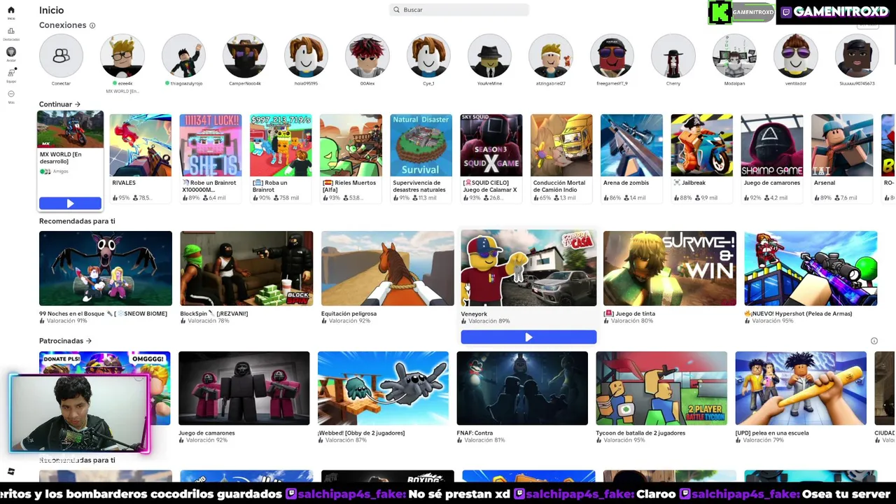Screen dimensions: 896x504
Task: Open FNAF: Contra sponsored game
Action: coord(522,388)
